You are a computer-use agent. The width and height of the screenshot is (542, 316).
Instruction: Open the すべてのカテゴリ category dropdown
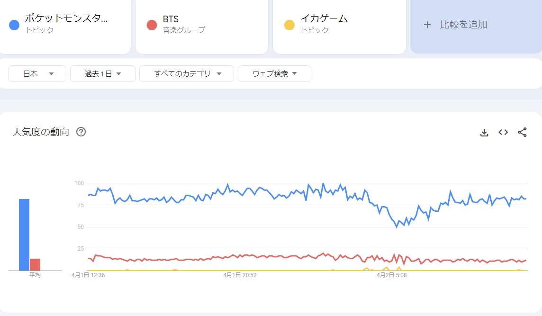click(187, 74)
